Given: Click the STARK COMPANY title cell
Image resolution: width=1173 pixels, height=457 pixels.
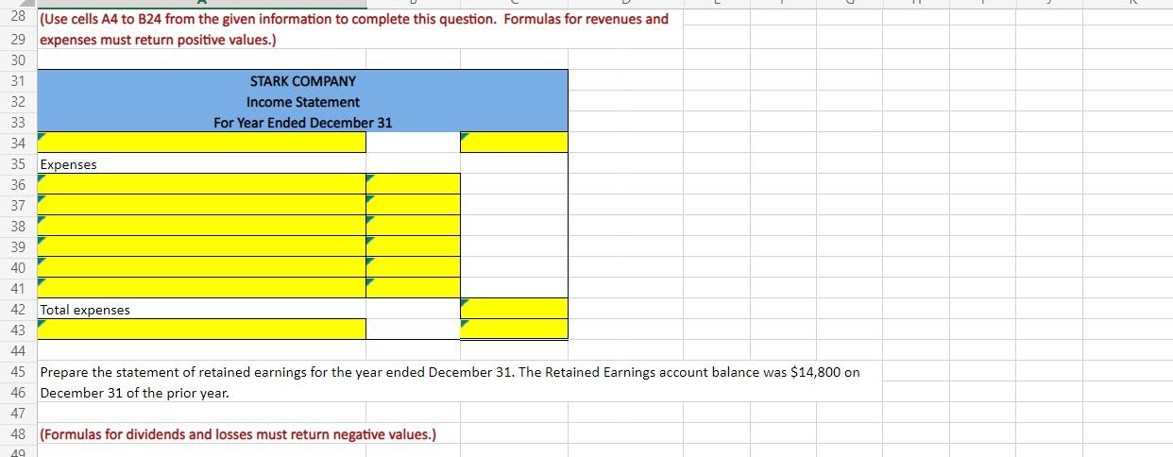Looking at the screenshot, I should pyautogui.click(x=303, y=80).
